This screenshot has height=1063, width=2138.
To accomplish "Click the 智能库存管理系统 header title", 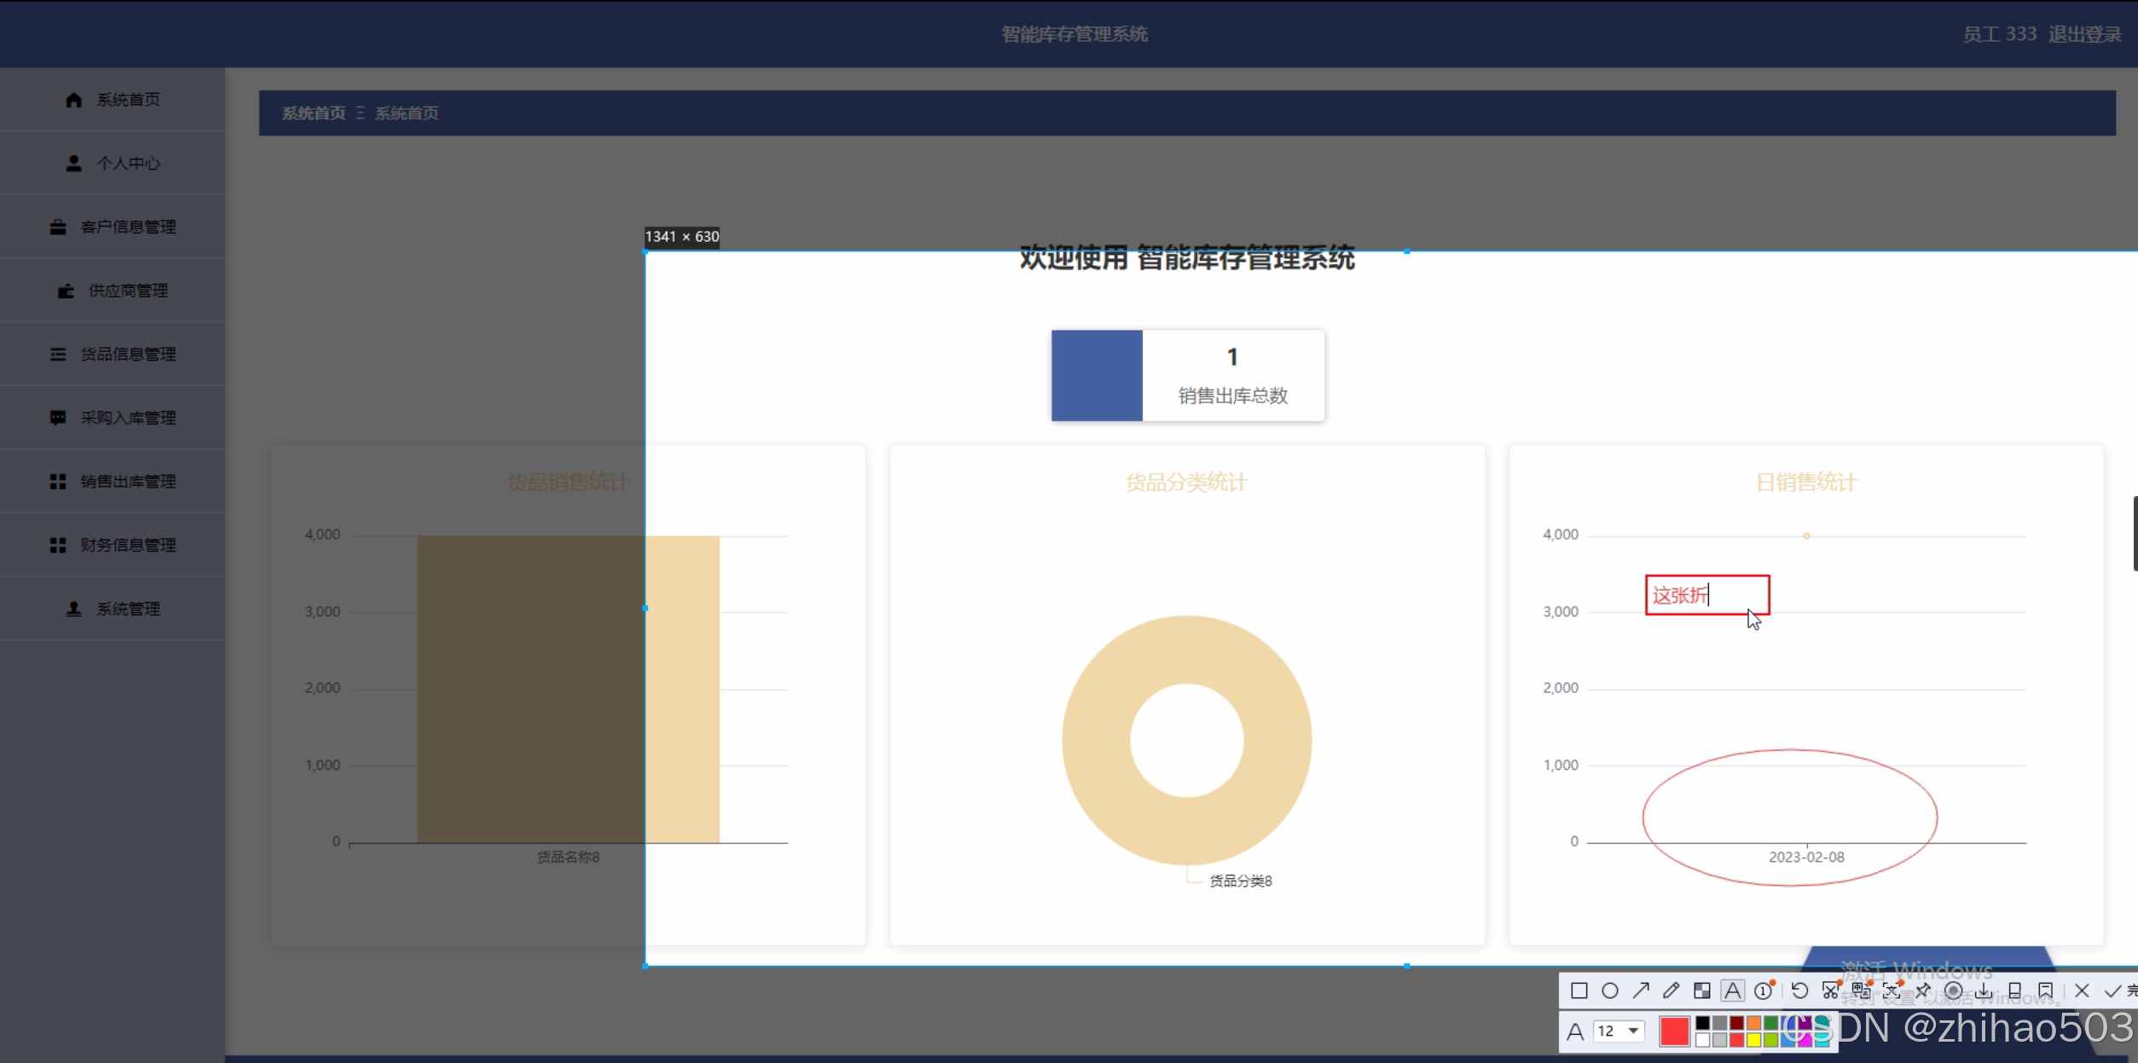I will (x=1075, y=34).
